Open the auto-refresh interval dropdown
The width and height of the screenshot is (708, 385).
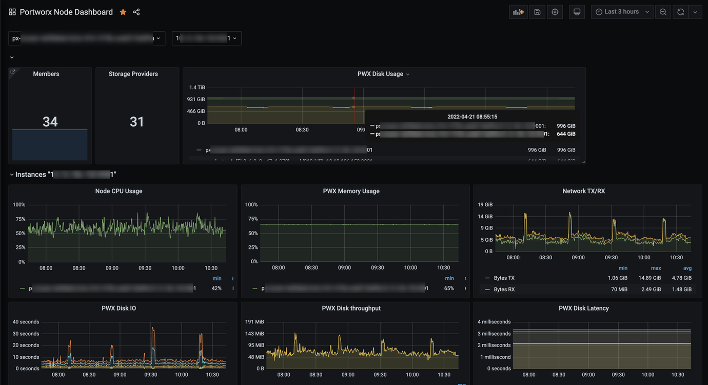pos(695,11)
